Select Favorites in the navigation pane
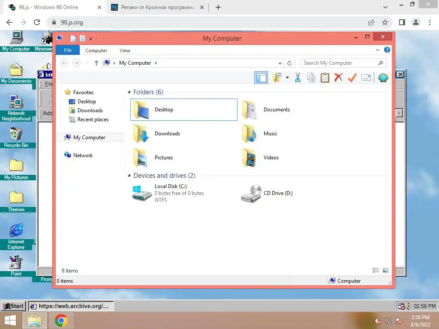Screen dimensions: 439x329 (79, 92)
